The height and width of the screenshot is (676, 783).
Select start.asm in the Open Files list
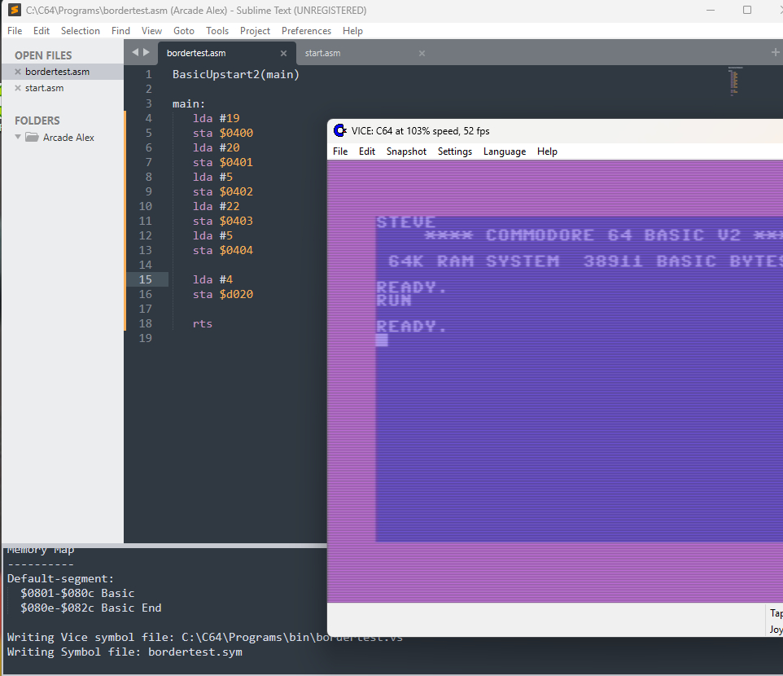tap(44, 89)
